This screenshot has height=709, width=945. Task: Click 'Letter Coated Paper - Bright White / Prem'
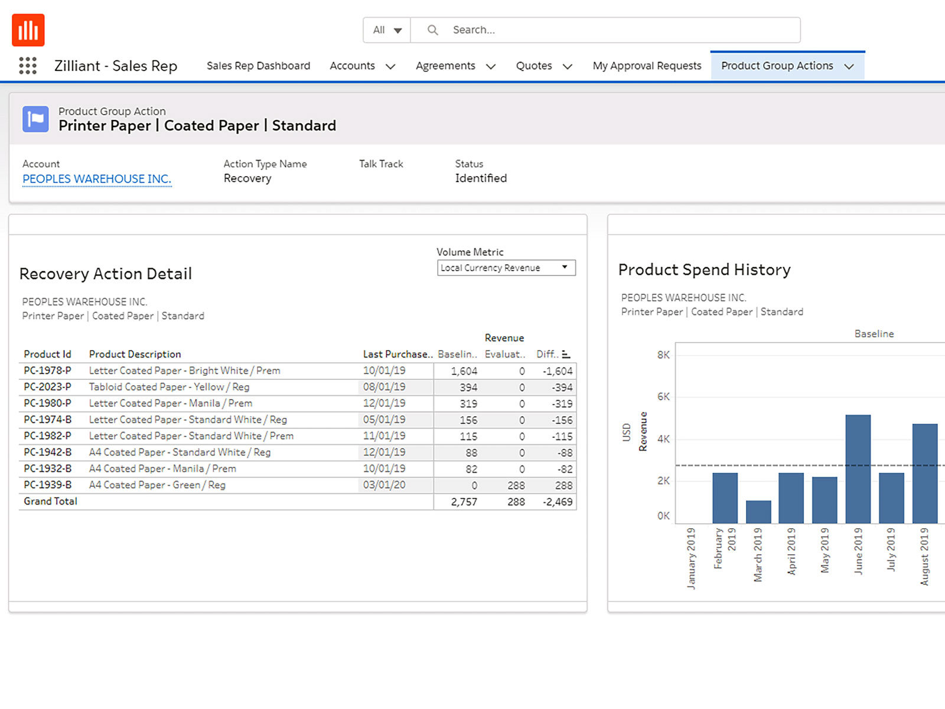click(x=184, y=370)
